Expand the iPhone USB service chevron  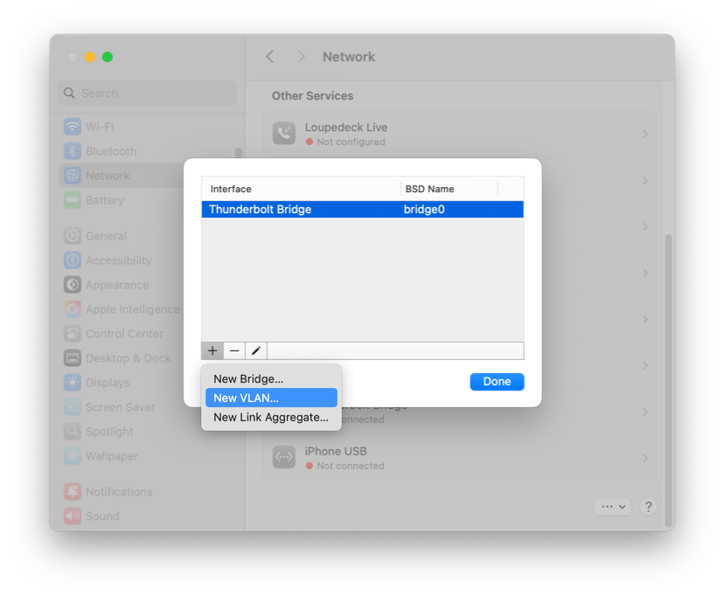click(x=644, y=458)
